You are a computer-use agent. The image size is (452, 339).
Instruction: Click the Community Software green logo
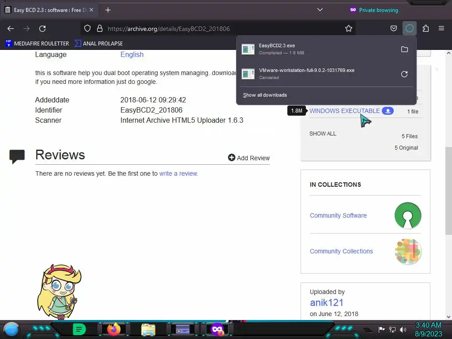coord(407,215)
